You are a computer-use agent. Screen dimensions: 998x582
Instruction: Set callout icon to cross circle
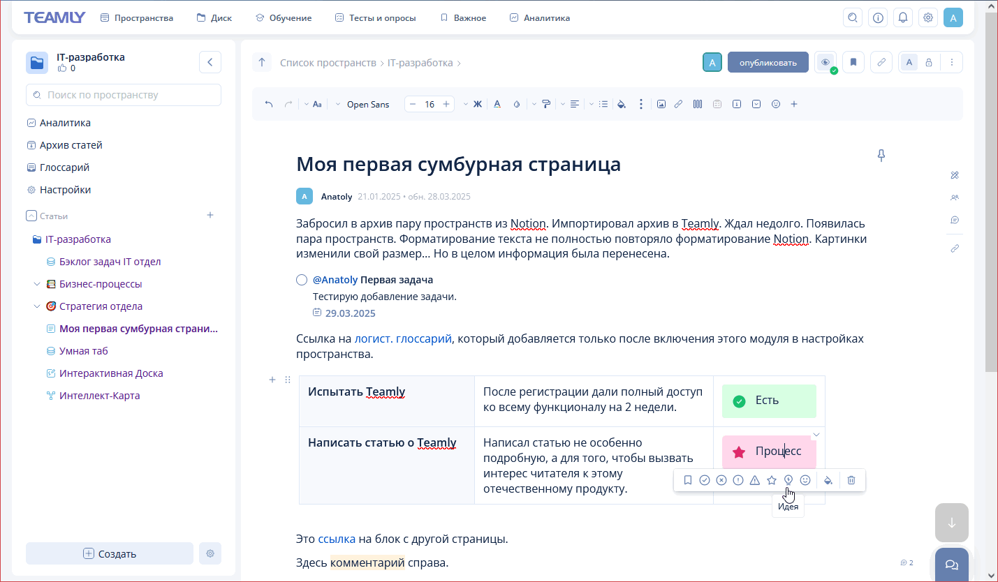click(721, 480)
